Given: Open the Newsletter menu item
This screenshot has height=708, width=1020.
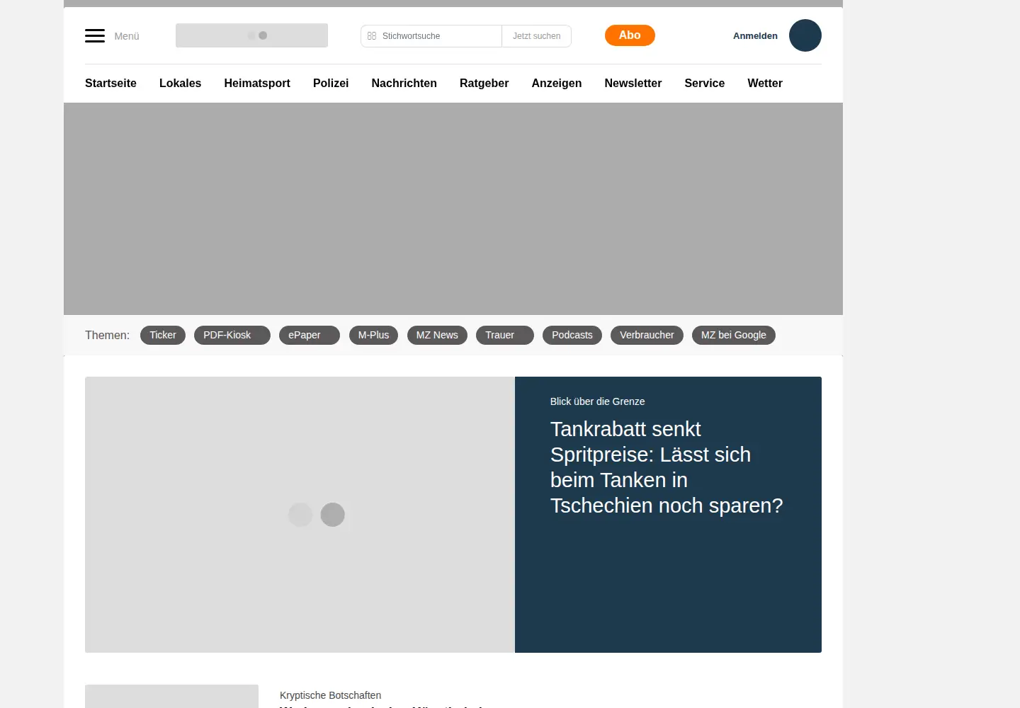Looking at the screenshot, I should pyautogui.click(x=633, y=83).
